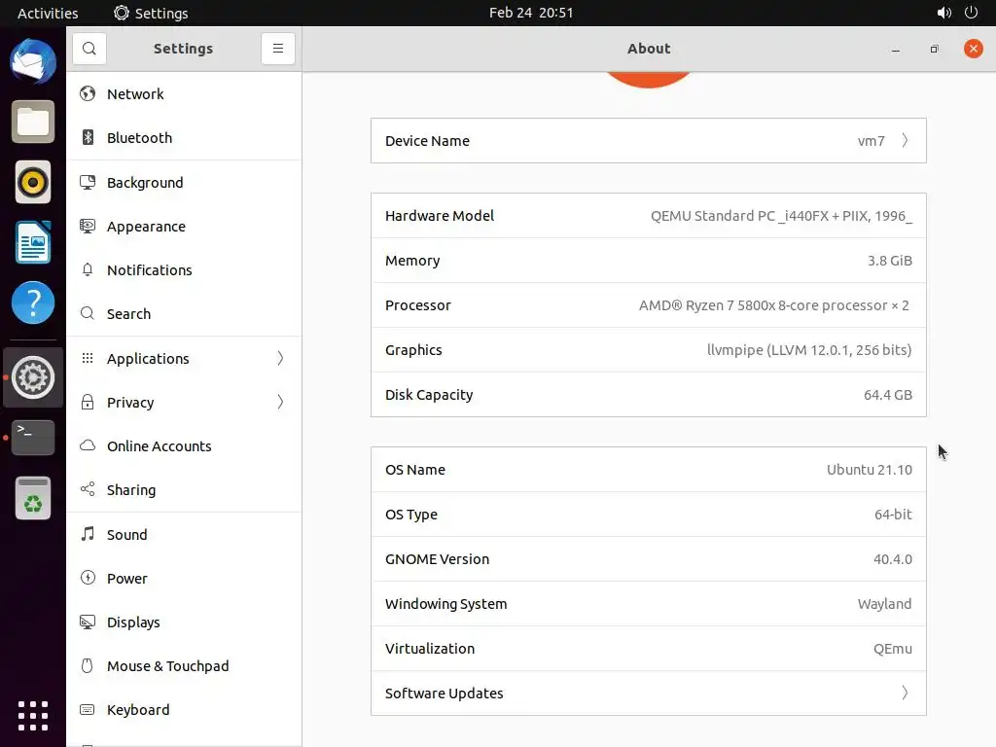Screen dimensions: 996x747
Task: Click the Keyboard icon in sidebar
Action: (x=88, y=709)
